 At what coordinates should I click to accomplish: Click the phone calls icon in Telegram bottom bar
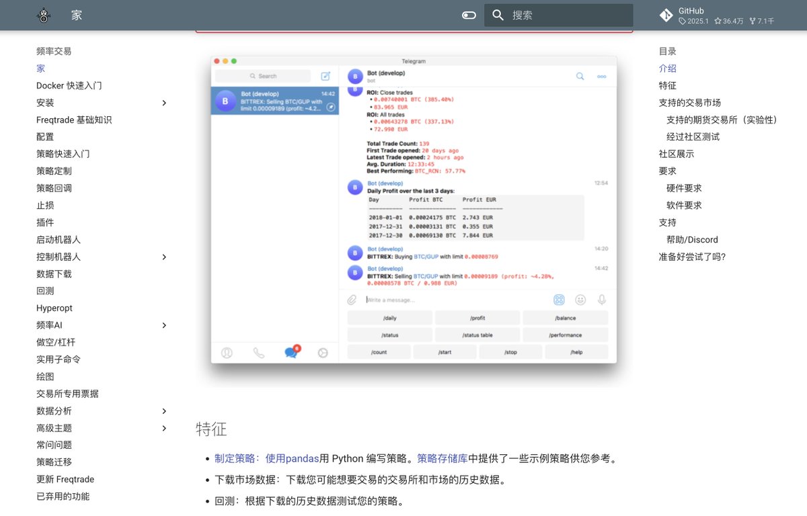pos(259,351)
